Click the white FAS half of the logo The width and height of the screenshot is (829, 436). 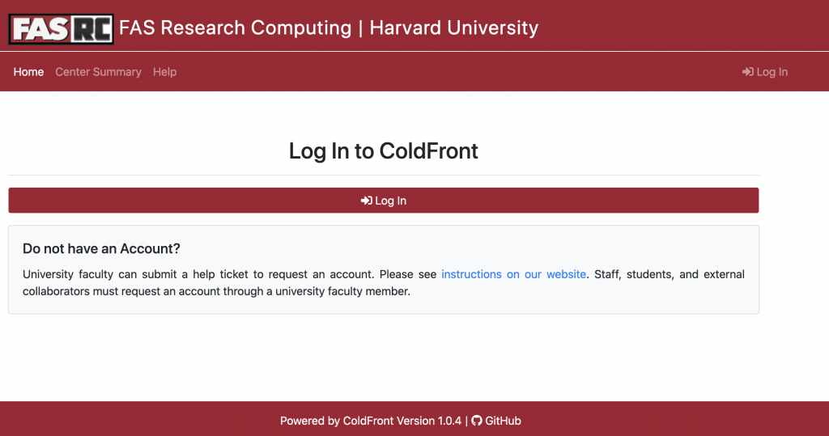(40, 28)
